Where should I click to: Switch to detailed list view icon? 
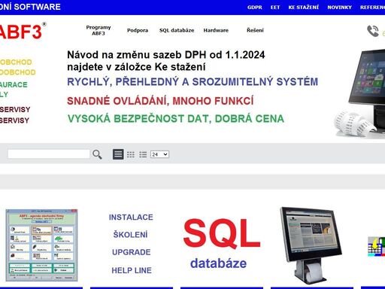[x=143, y=154]
